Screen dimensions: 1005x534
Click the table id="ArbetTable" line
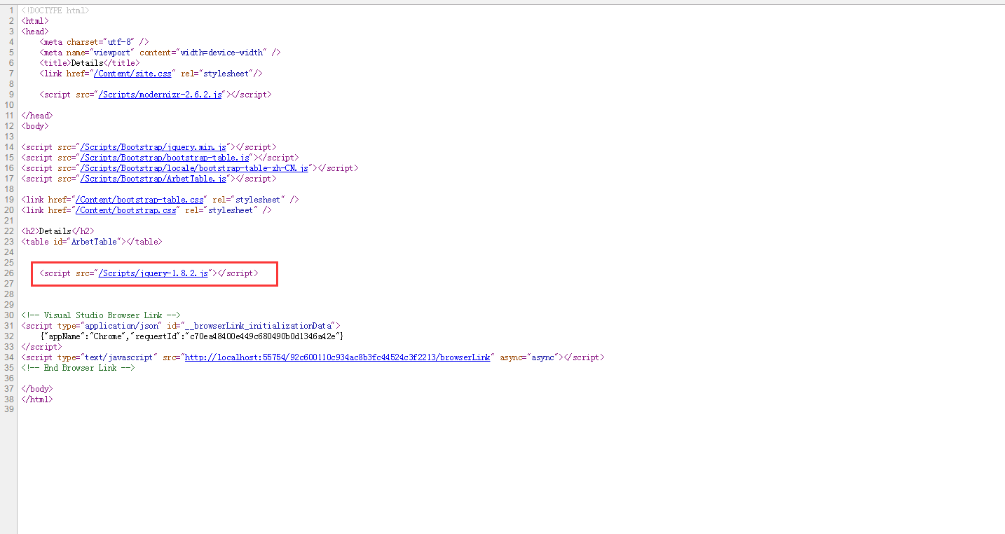tap(92, 242)
